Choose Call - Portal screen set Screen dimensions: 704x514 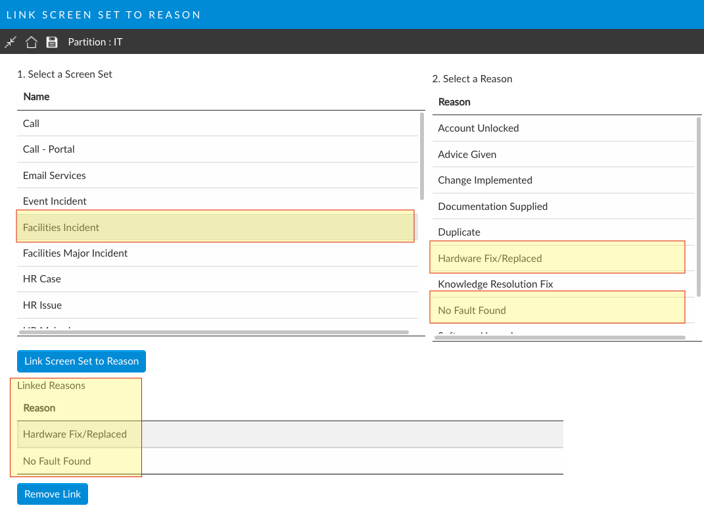coord(49,149)
